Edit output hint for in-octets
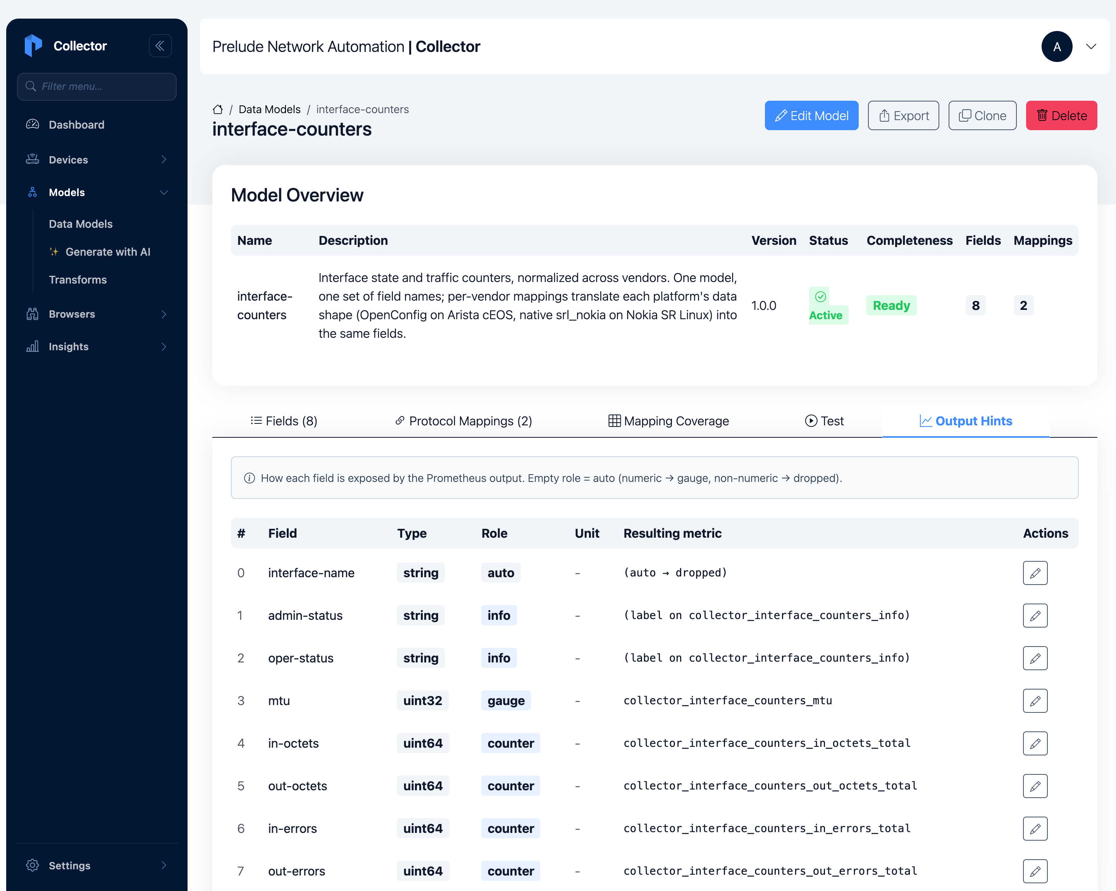This screenshot has width=1116, height=891. [x=1035, y=743]
